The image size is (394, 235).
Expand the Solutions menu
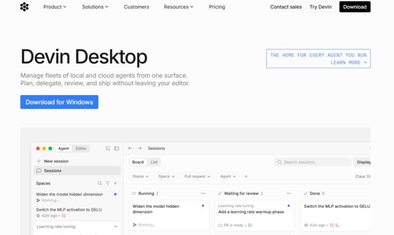(x=95, y=7)
